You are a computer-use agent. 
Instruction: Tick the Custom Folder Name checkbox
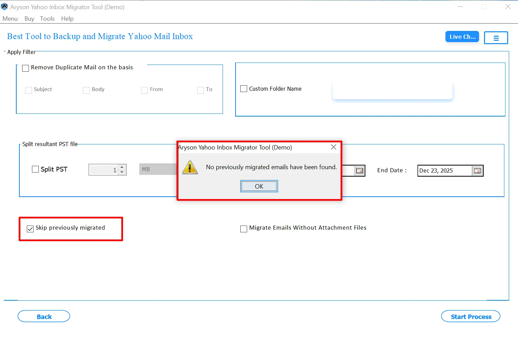(244, 89)
